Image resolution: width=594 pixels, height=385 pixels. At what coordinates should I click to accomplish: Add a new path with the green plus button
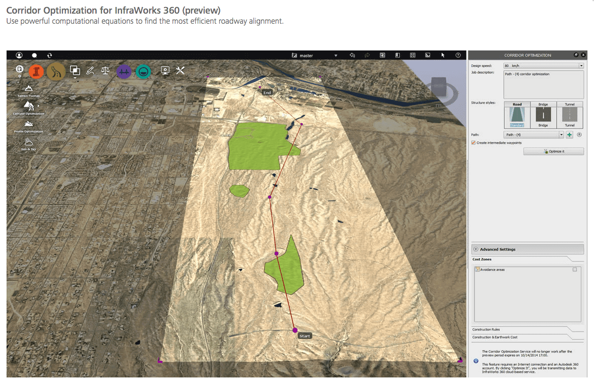[569, 135]
